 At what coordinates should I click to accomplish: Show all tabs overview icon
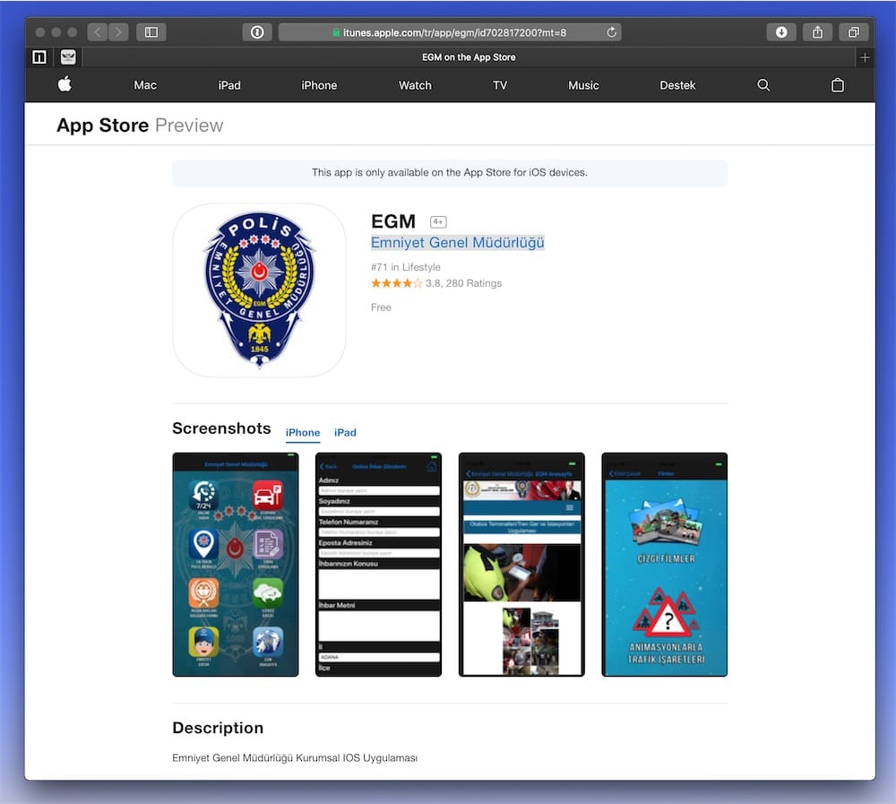click(853, 32)
